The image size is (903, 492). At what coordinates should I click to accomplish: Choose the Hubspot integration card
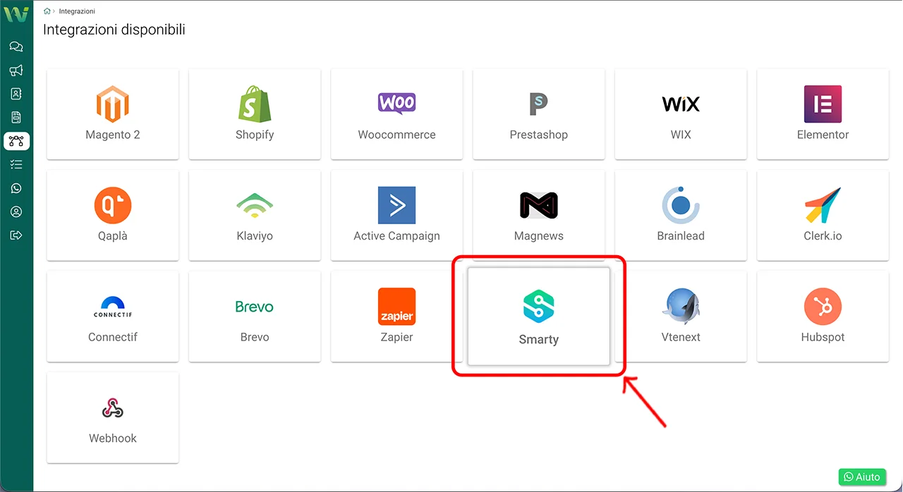(823, 316)
